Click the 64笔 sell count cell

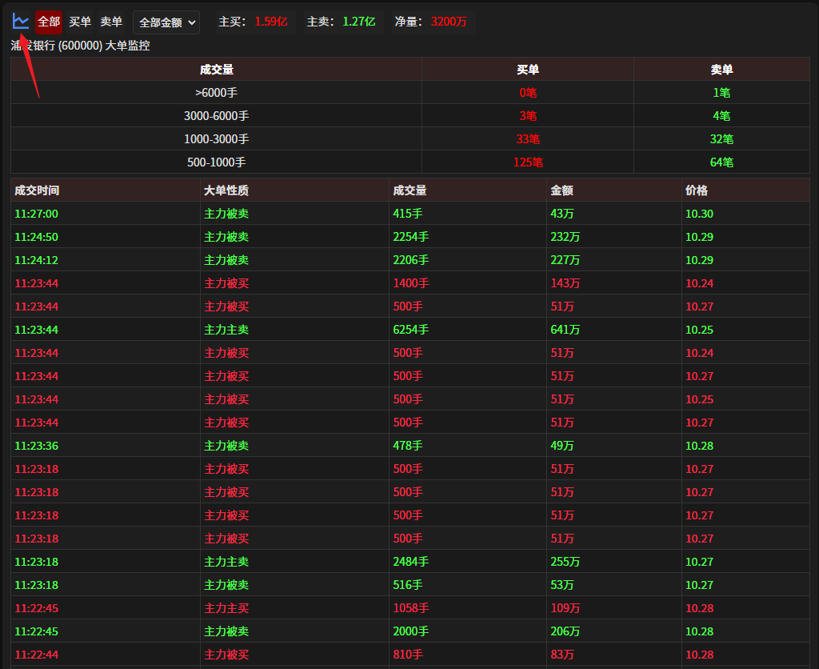tap(721, 162)
